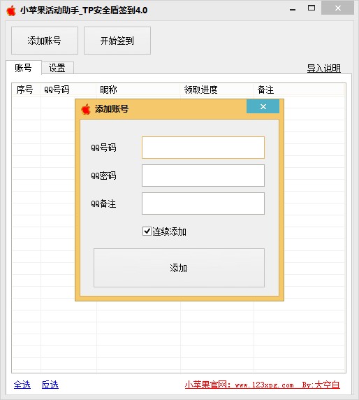Open the 导入说明 link
The width and height of the screenshot is (359, 400).
tap(323, 69)
